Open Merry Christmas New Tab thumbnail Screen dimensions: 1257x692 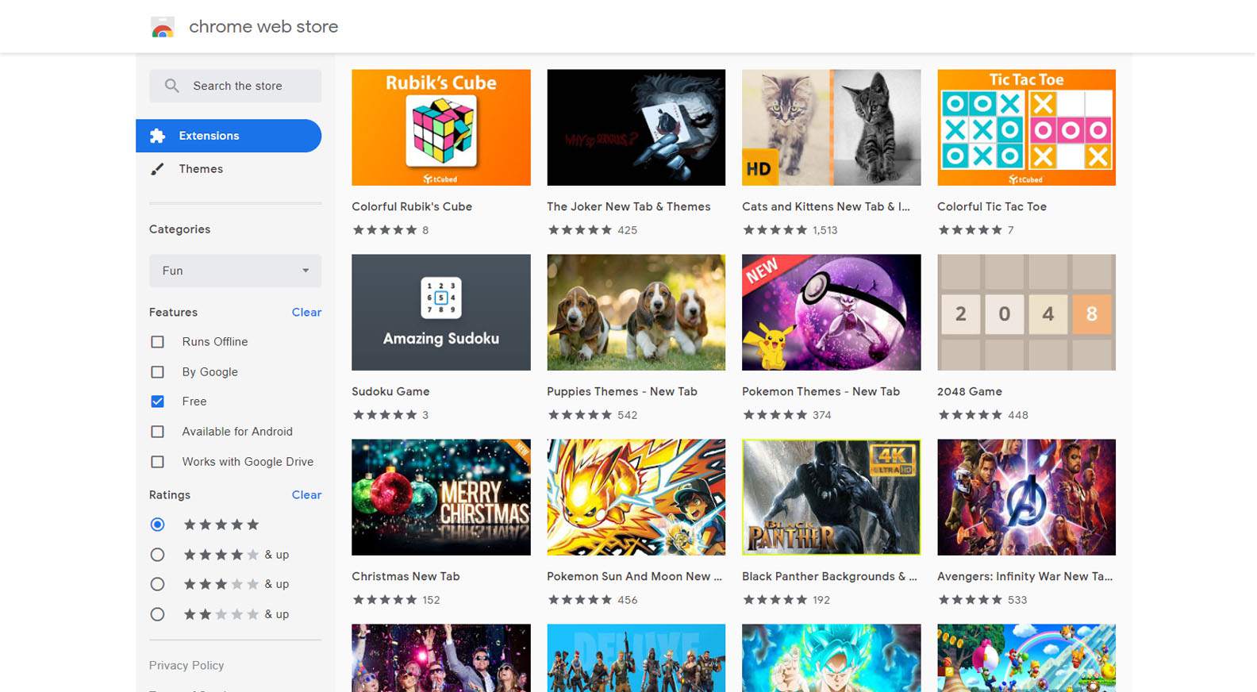pos(441,498)
